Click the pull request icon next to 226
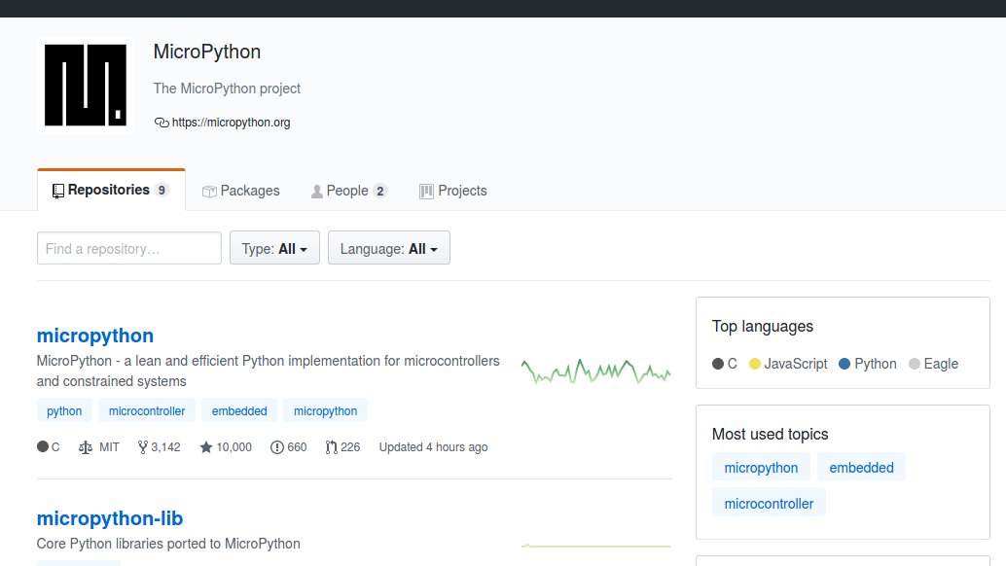 [x=331, y=447]
